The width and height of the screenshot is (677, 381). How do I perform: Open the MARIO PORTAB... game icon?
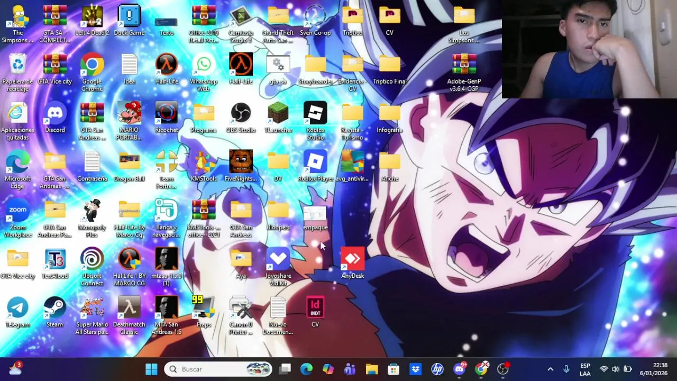click(129, 122)
